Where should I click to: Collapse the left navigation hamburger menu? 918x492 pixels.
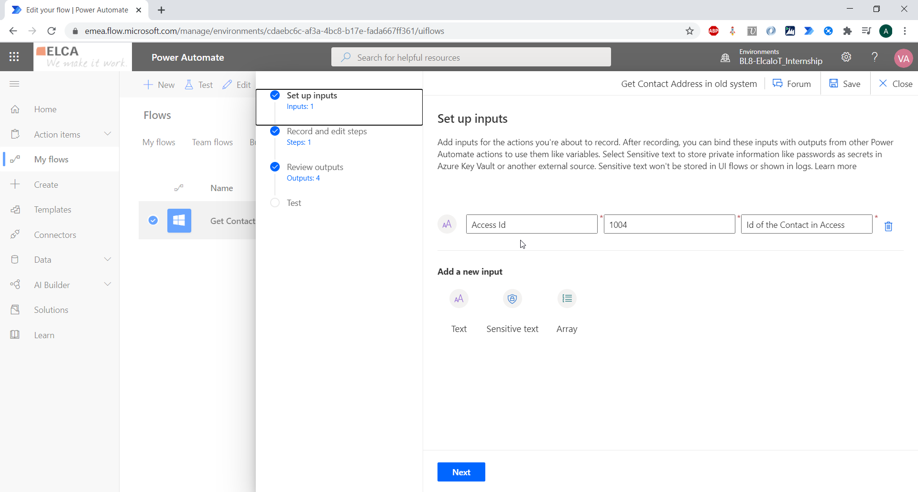tap(14, 84)
